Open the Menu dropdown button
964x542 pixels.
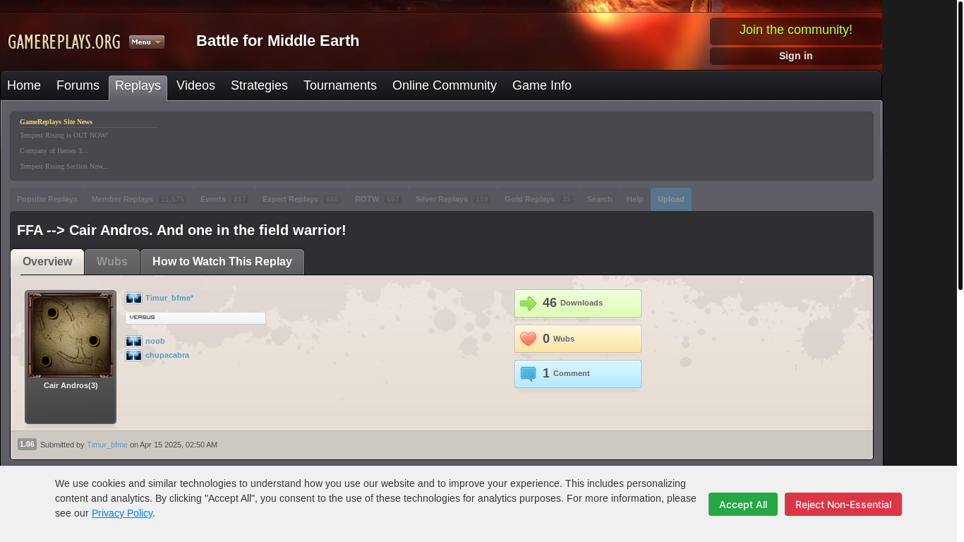coord(147,42)
